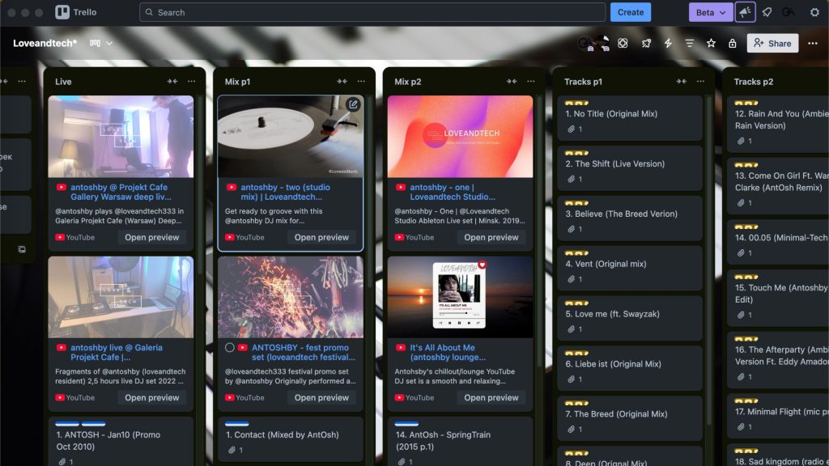
Task: Collapse the Live list
Action: pos(172,82)
